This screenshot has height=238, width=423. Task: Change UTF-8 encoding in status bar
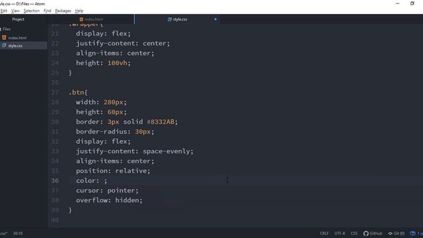coord(340,233)
